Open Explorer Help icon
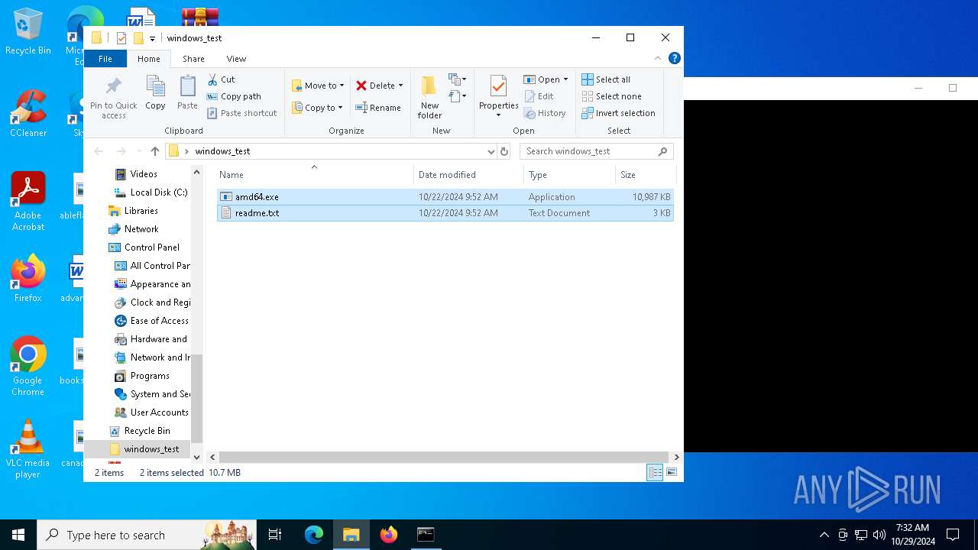The image size is (978, 550). click(x=675, y=58)
